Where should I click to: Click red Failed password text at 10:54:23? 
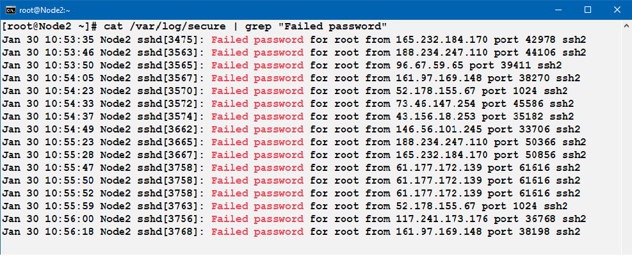coord(257,91)
